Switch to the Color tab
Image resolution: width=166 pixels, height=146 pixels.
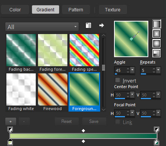point(15,9)
